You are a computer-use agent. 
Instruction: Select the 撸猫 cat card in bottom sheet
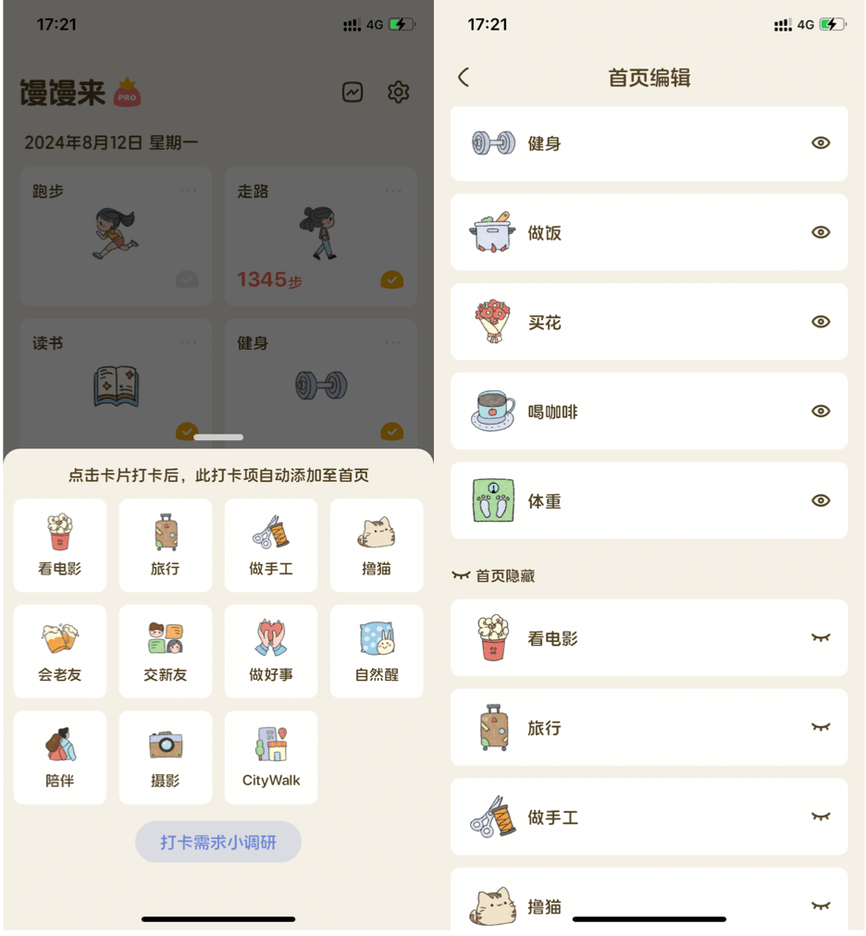[377, 545]
